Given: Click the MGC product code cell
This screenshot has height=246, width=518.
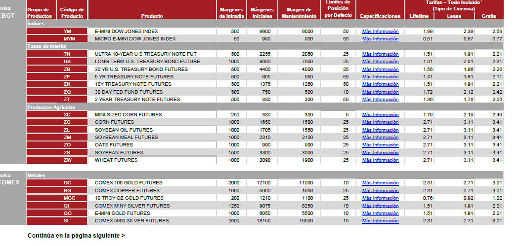Looking at the screenshot, I should point(67,198).
